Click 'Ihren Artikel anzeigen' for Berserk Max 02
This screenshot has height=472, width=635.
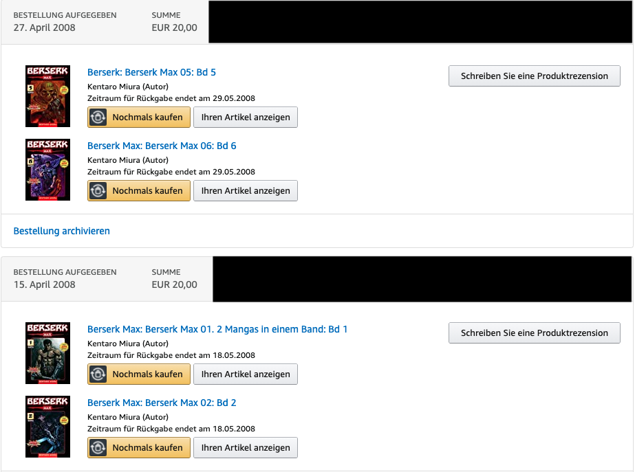pos(246,448)
